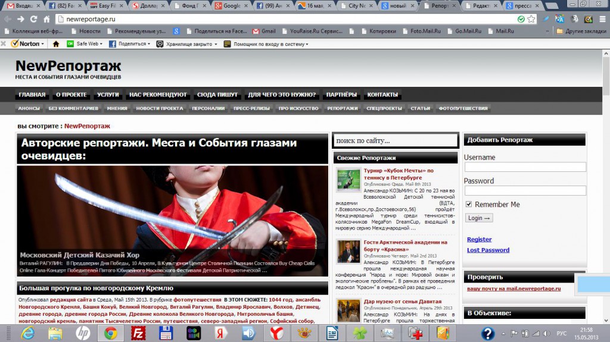Open the ГЛАВНАЯ menu item
610x342 pixels.
tap(32, 95)
